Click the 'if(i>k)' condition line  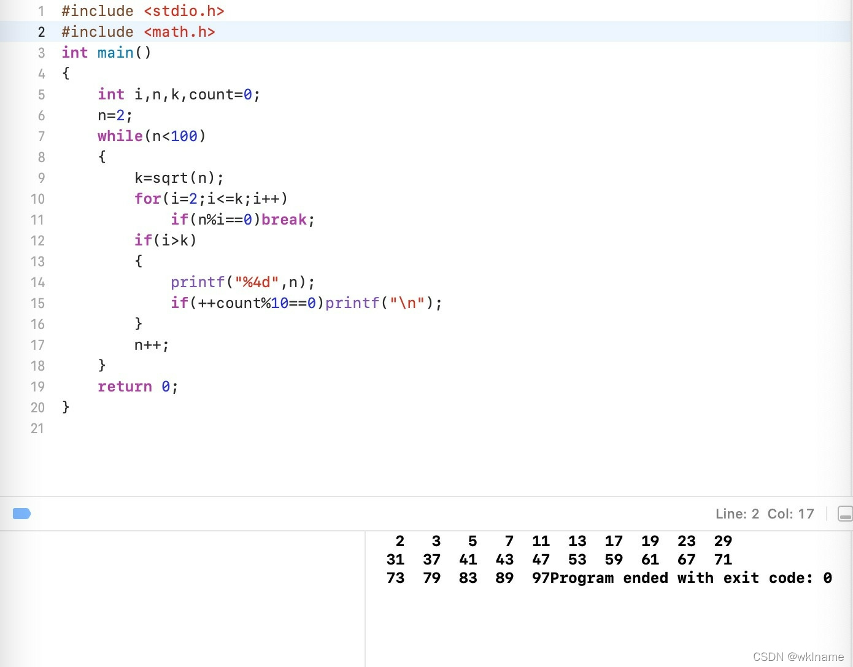(x=166, y=241)
